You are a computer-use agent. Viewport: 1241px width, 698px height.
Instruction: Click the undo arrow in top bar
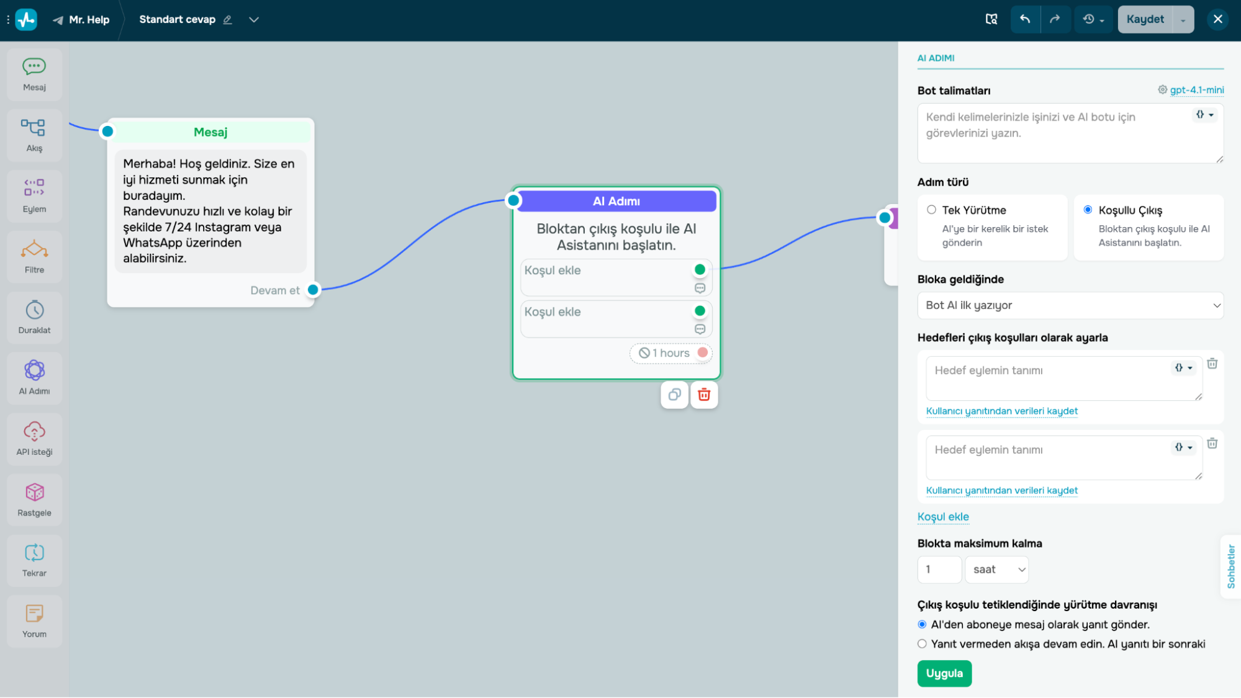1025,19
